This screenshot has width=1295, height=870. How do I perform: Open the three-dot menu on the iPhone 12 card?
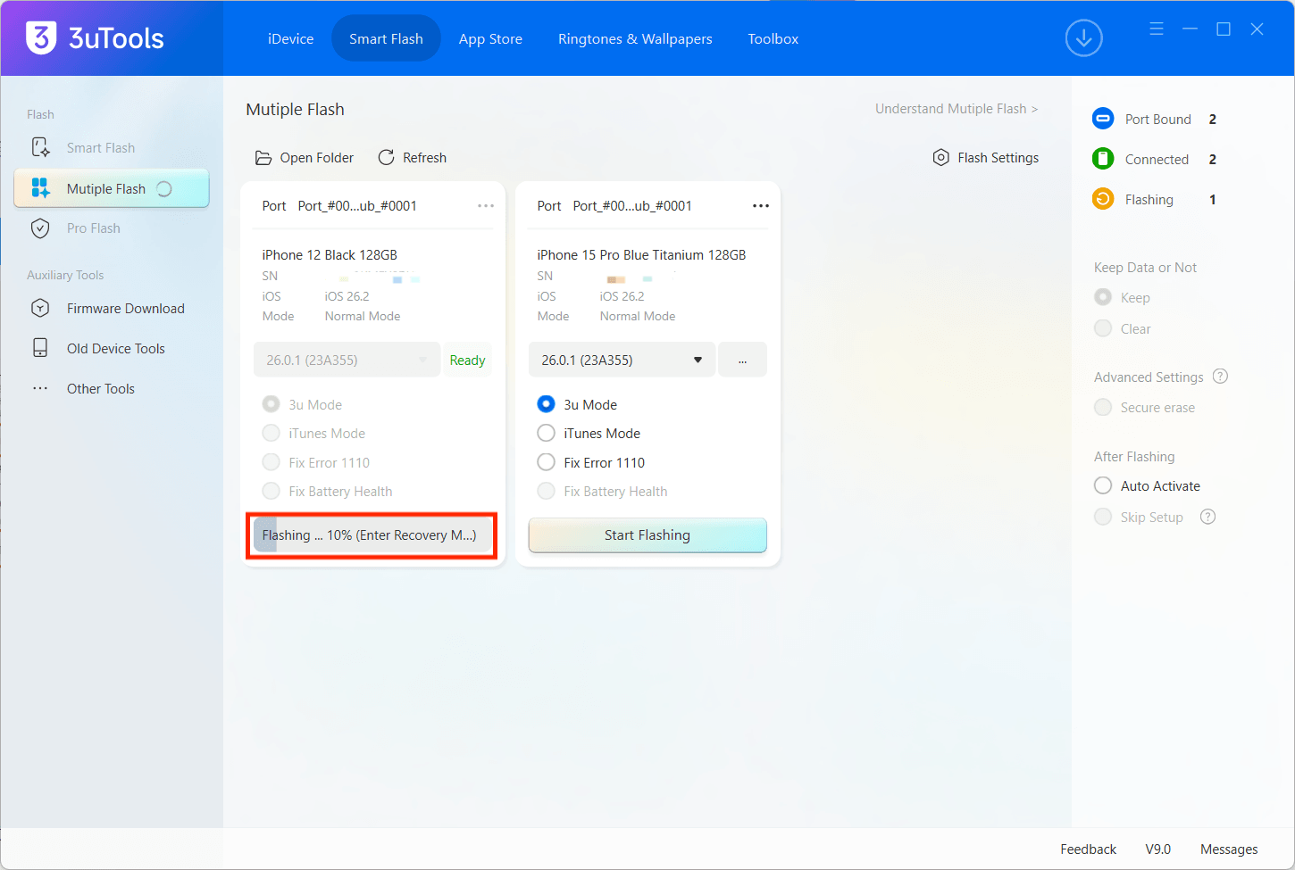pyautogui.click(x=486, y=205)
